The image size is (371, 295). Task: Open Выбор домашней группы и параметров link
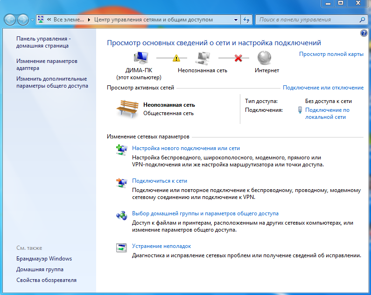point(205,213)
